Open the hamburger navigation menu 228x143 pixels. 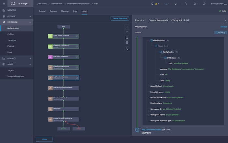(x=4, y=3)
